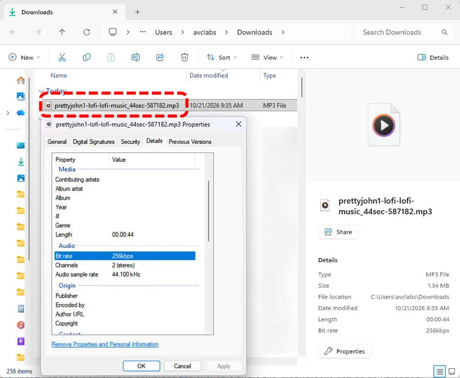This screenshot has height=378, width=460.
Task: Select the OneDrive cloud icon in the sidebar
Action: click(x=21, y=113)
